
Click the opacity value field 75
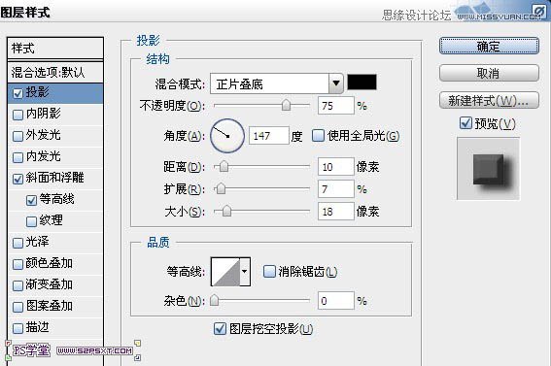click(x=335, y=106)
